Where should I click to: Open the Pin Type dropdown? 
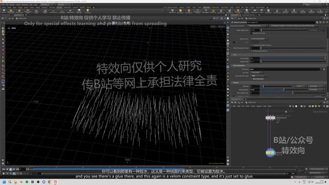(257, 72)
